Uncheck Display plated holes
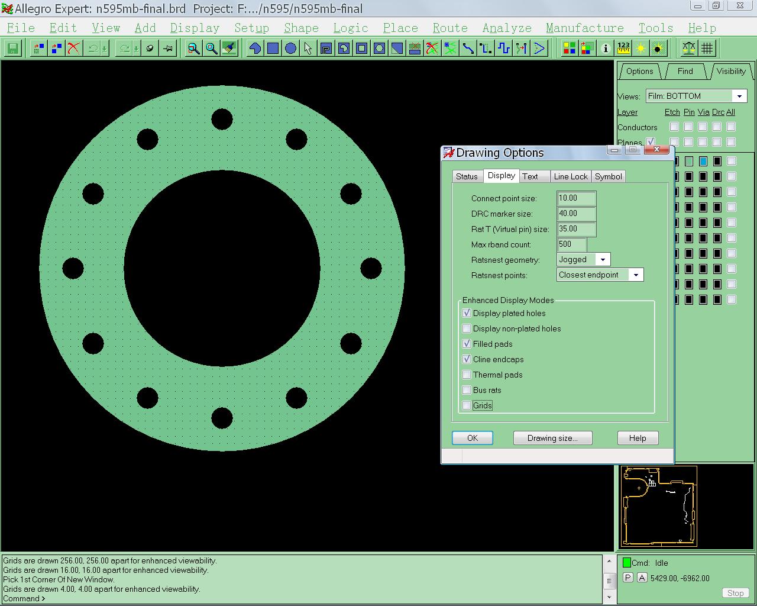This screenshot has height=606, width=757. pyautogui.click(x=467, y=313)
